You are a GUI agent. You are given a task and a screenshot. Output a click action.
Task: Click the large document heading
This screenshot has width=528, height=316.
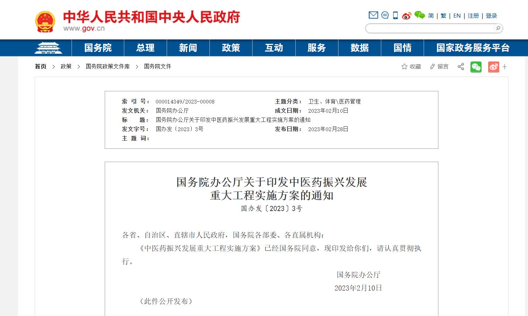click(272, 189)
